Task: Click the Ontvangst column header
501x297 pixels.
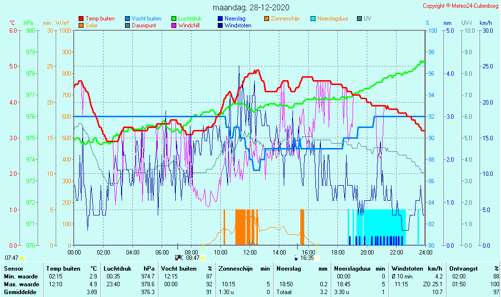Action: 461,268
